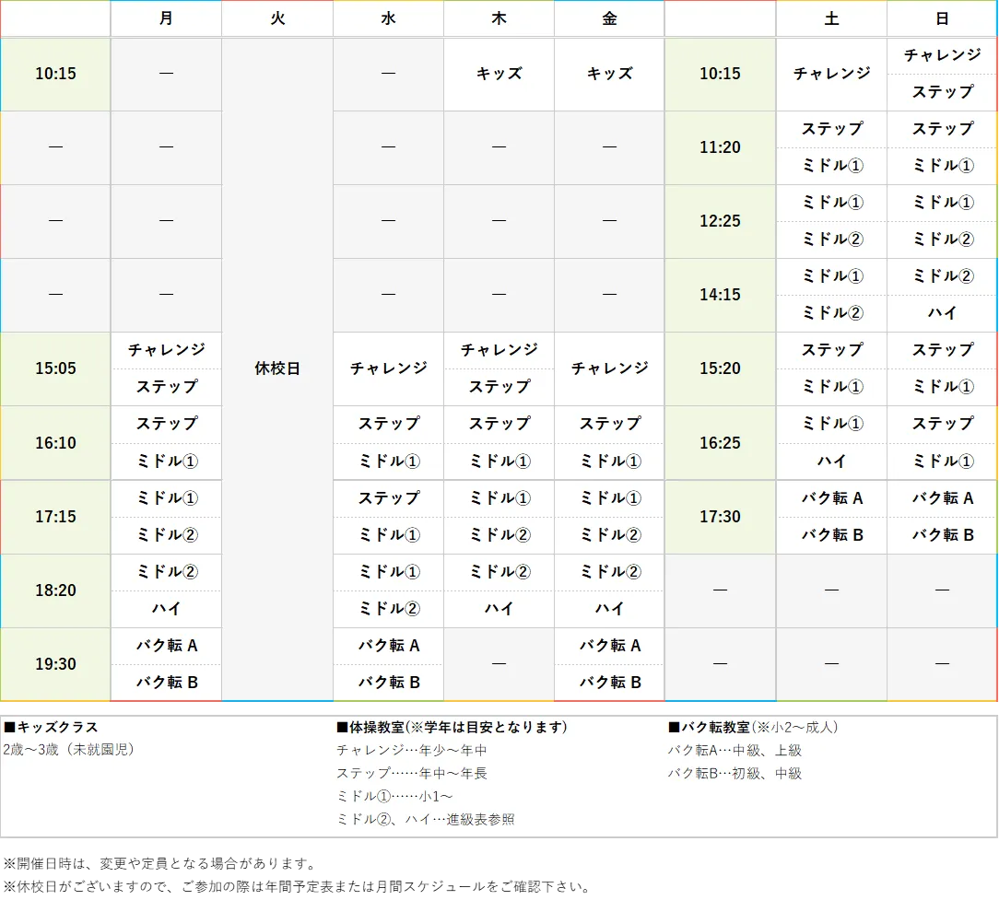Click the 19:30 time label
Viewport: 999px width, 900px height.
55,663
